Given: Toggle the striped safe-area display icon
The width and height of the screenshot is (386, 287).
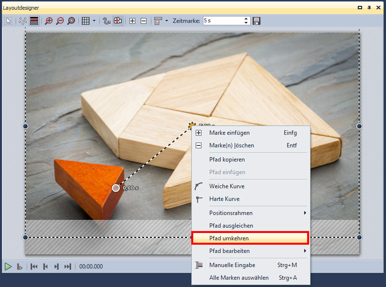Looking at the screenshot, I should (x=34, y=21).
